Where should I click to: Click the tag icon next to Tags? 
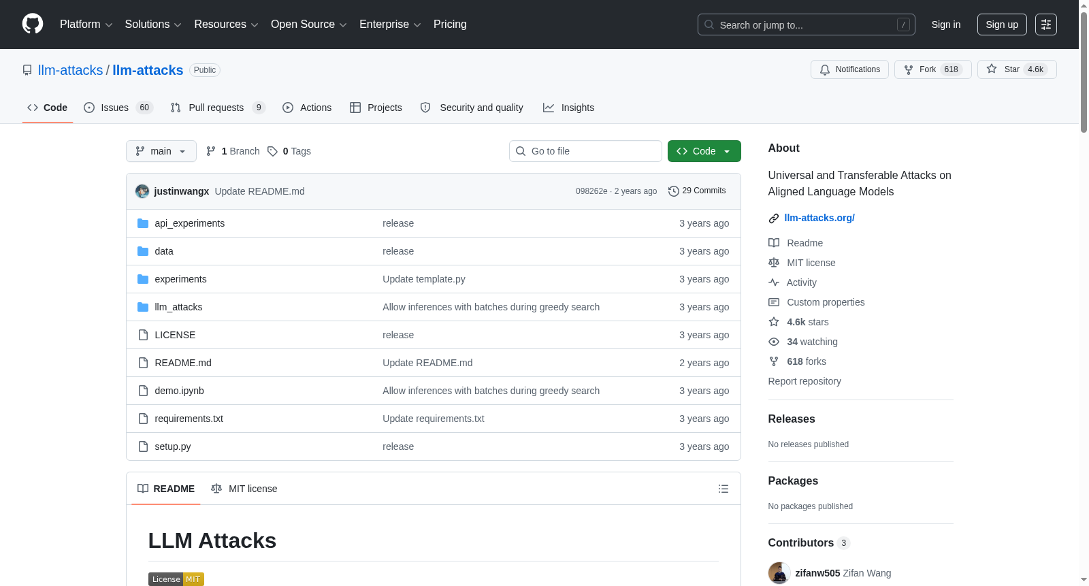[272, 151]
